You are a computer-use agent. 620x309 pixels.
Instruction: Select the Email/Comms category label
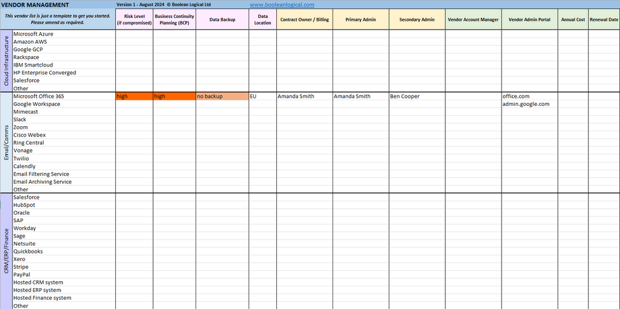6,142
